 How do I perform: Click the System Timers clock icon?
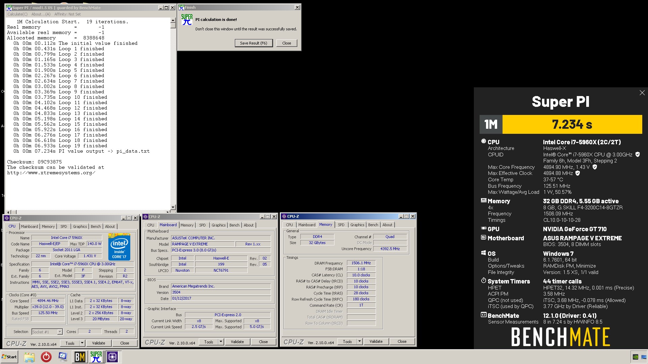click(x=483, y=280)
